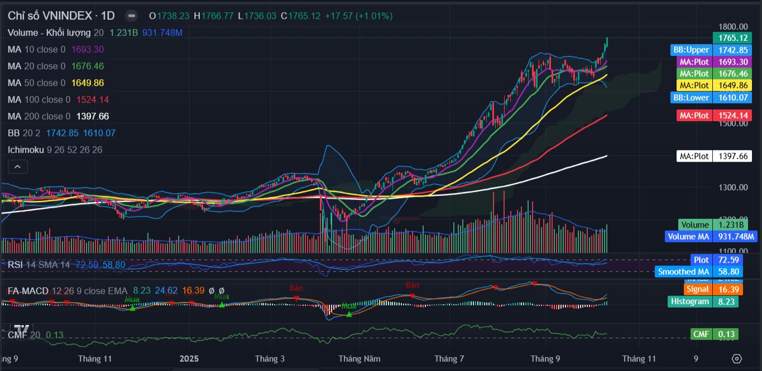Click the green Mua arrow near Tháng Năm
This screenshot has height=371, width=762.
coord(349,315)
